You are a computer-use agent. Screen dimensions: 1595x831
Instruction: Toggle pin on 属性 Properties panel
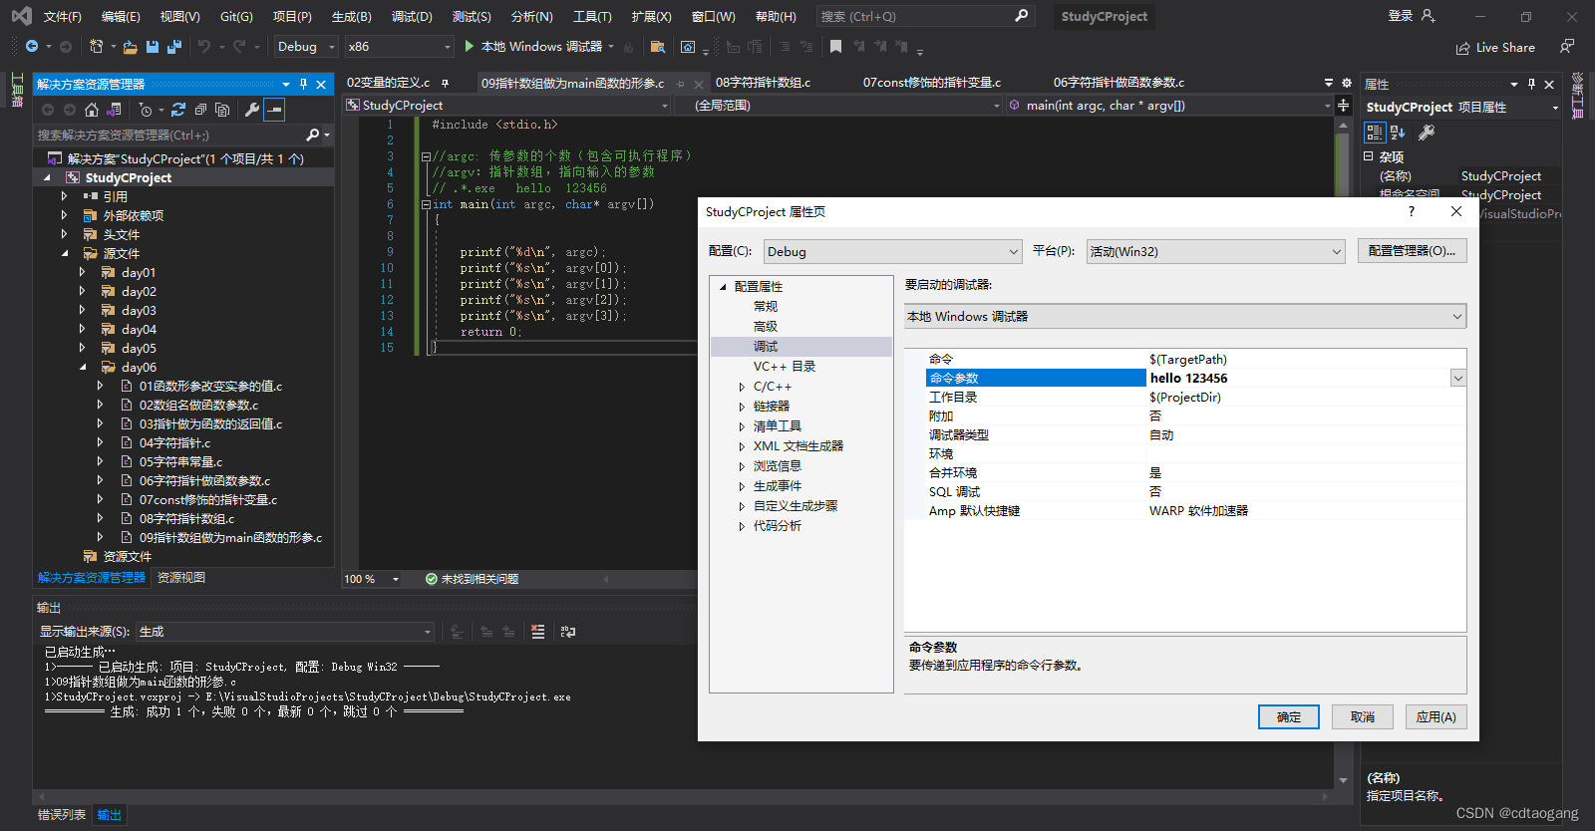pos(1531,85)
